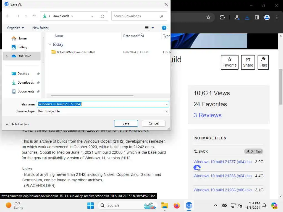Bookmark this page star icon
Viewport: 283px width, 212px height.
coord(208,17)
